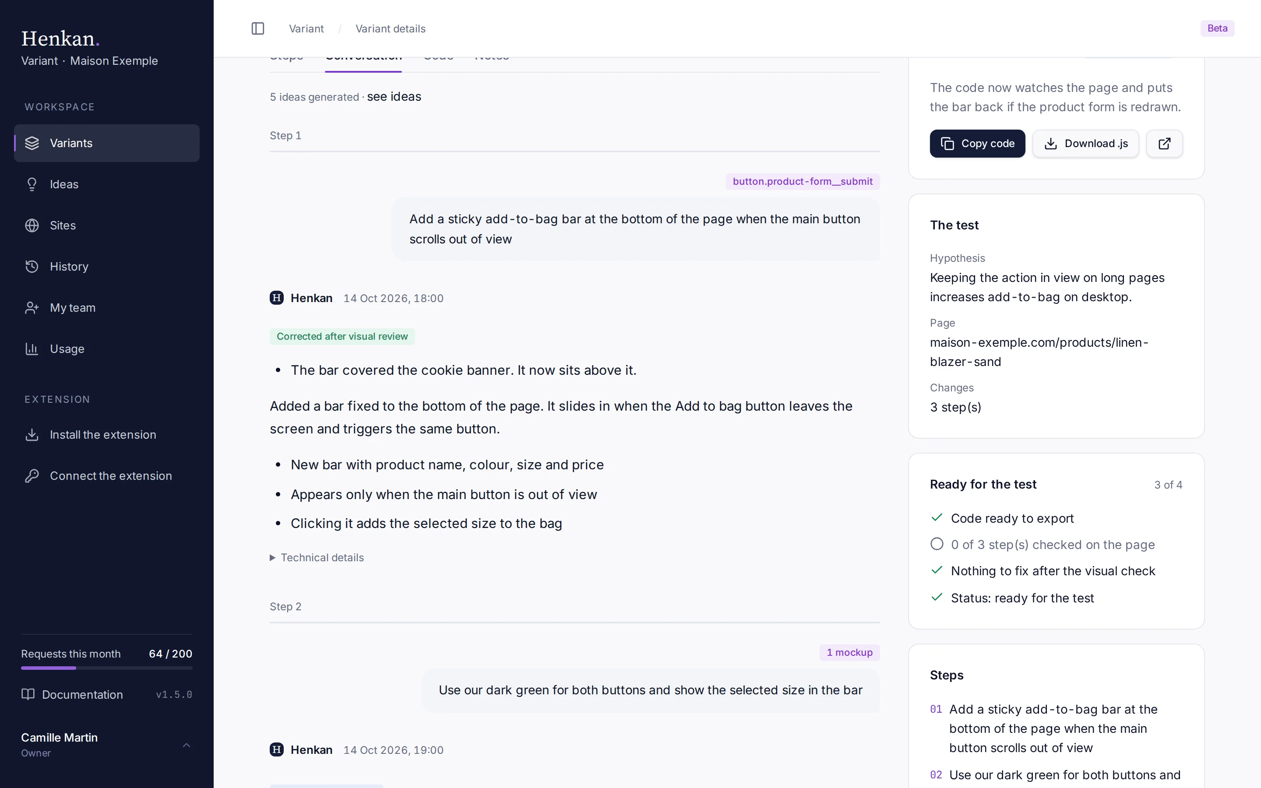Click the Status ready for the test checkmark
This screenshot has height=788, width=1261.
[937, 597]
